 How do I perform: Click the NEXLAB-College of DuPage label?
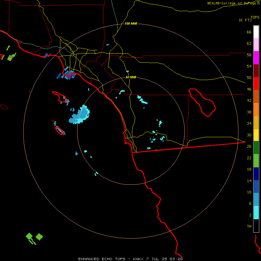[232, 3]
